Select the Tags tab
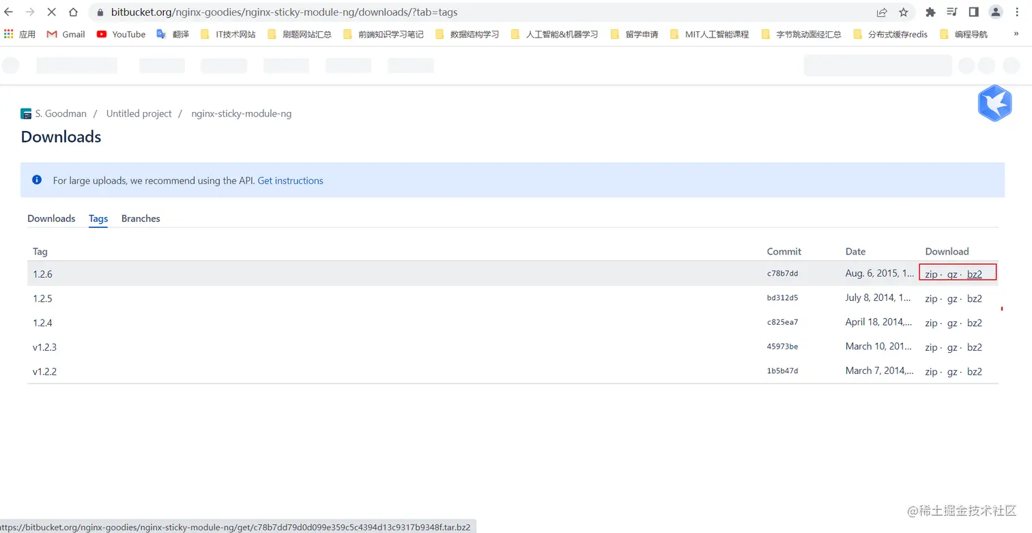The height and width of the screenshot is (533, 1032). click(x=98, y=218)
